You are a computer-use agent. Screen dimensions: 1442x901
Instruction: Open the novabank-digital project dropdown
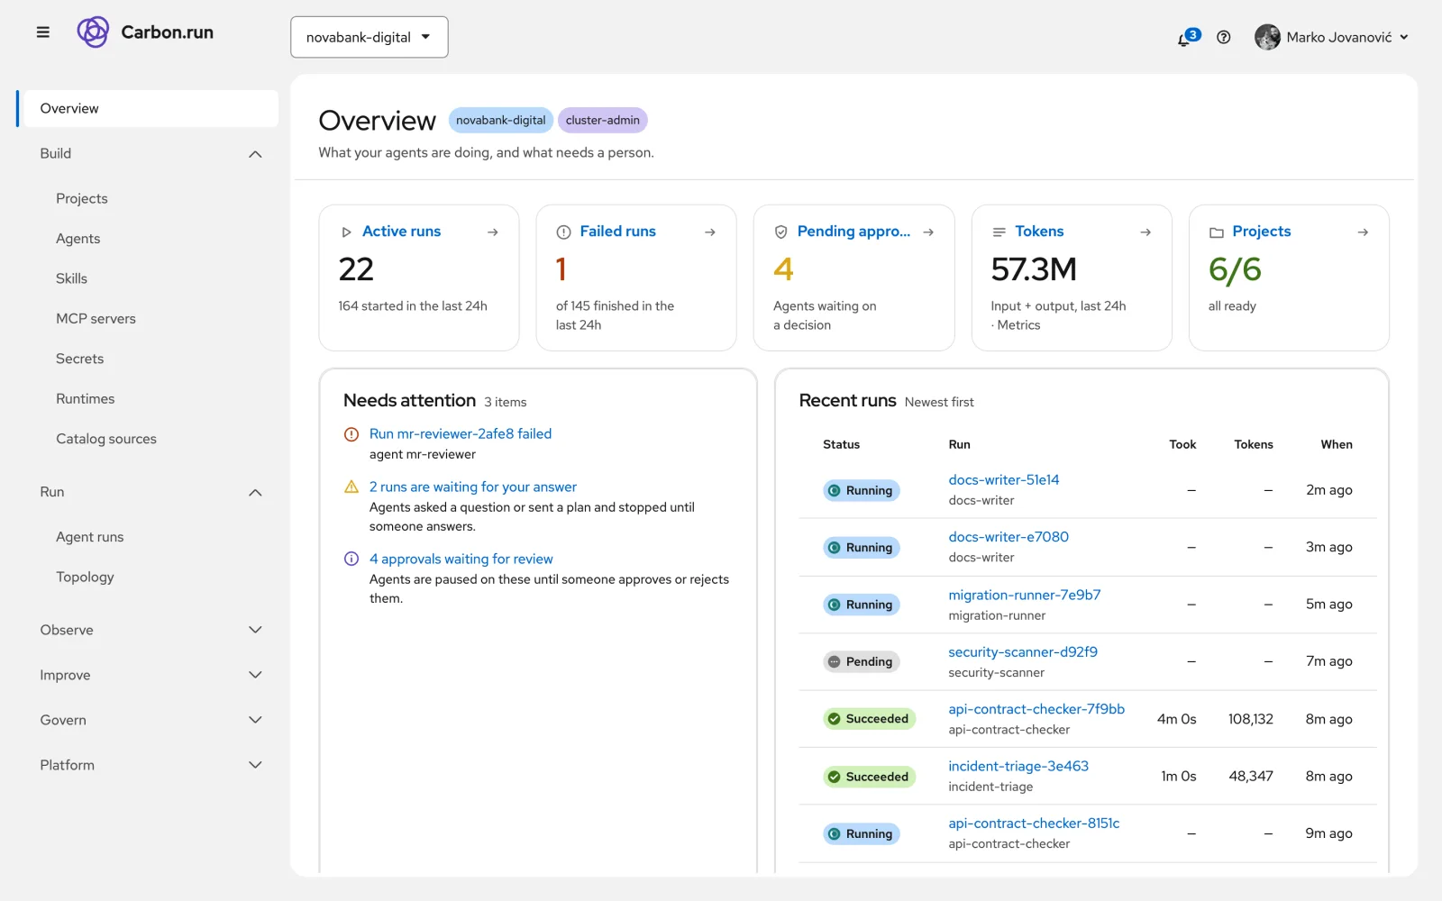[370, 37]
